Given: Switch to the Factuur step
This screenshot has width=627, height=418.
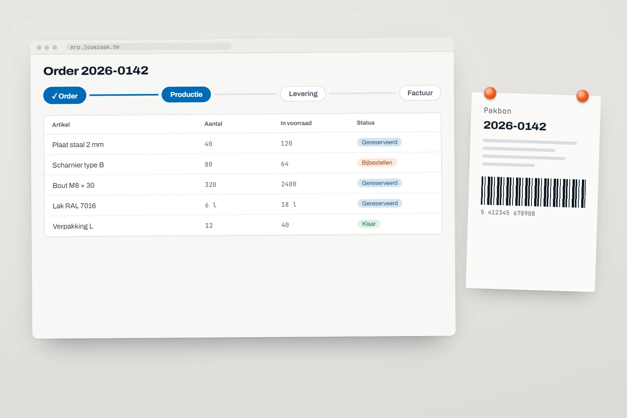Looking at the screenshot, I should (420, 93).
